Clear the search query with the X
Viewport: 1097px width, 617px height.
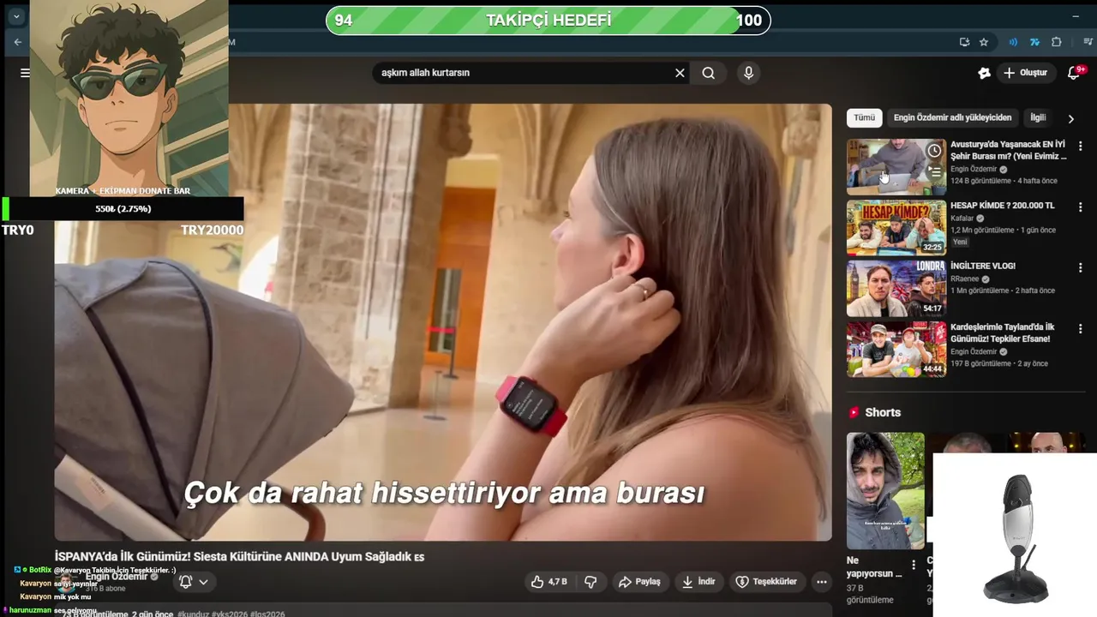(680, 73)
